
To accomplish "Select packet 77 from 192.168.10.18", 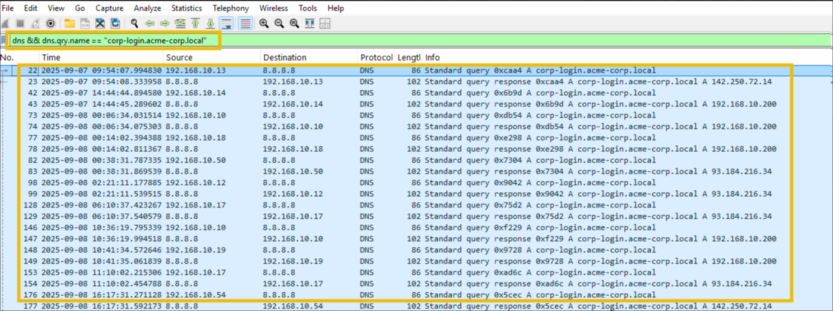I will point(416,138).
